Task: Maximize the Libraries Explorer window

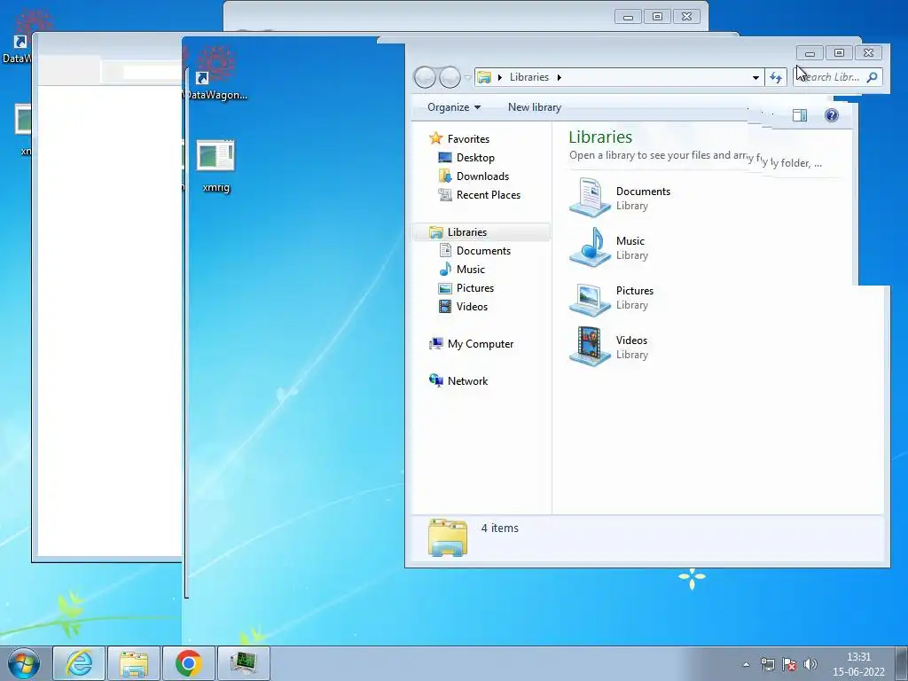Action: click(839, 53)
